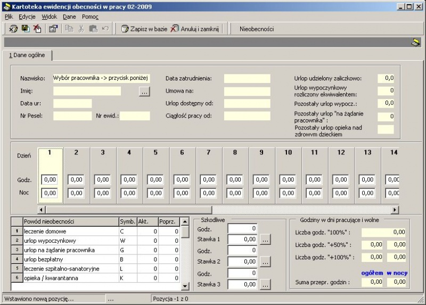426x305 pixels.
Task: Click the Powód nieobecności column header
Action: pyautogui.click(x=71, y=221)
